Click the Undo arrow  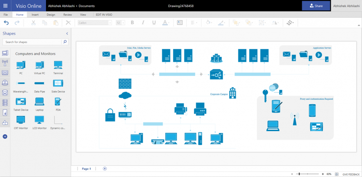pyautogui.click(x=6, y=22)
